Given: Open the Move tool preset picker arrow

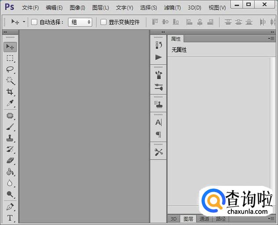Looking at the screenshot, I should 24,22.
